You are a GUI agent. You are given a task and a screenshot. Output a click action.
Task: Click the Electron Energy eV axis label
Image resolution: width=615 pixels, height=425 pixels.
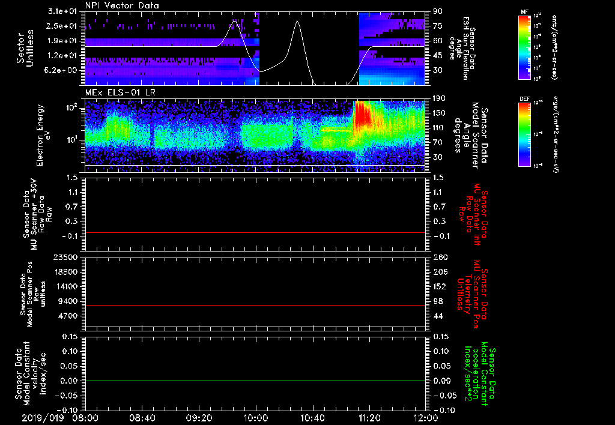[44, 135]
